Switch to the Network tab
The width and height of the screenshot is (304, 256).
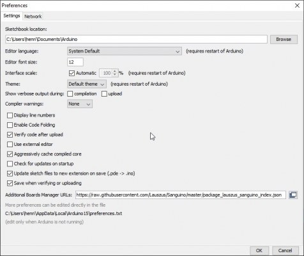pos(33,17)
